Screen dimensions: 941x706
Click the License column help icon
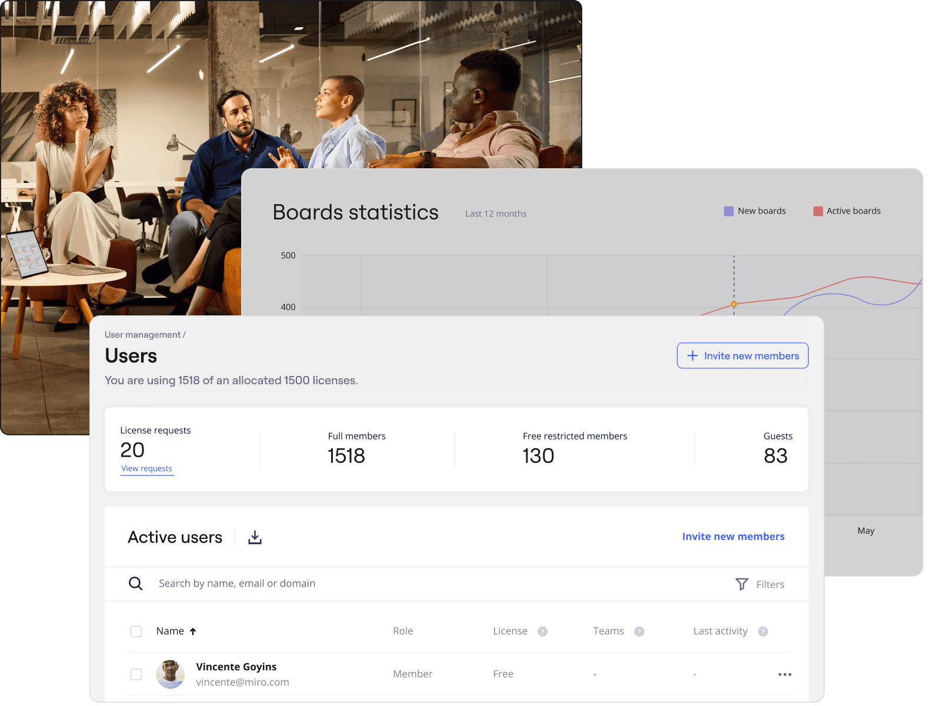[x=543, y=631]
